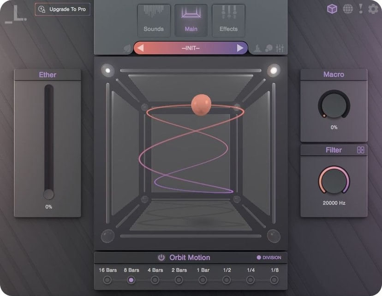Open the –INIT– preset name menu
382x296 pixels.
[x=191, y=48]
